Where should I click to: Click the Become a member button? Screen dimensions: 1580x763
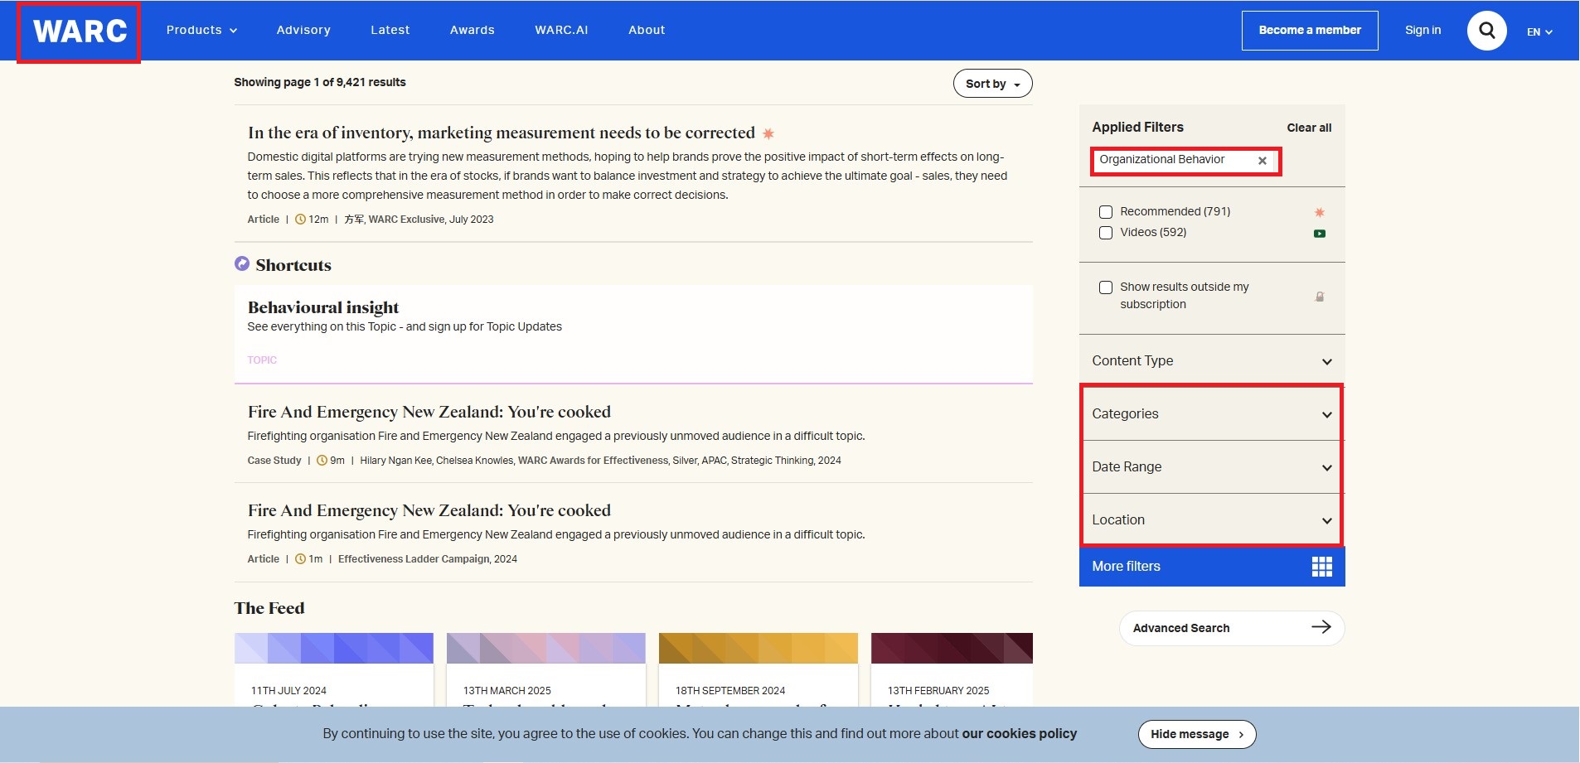click(1309, 31)
